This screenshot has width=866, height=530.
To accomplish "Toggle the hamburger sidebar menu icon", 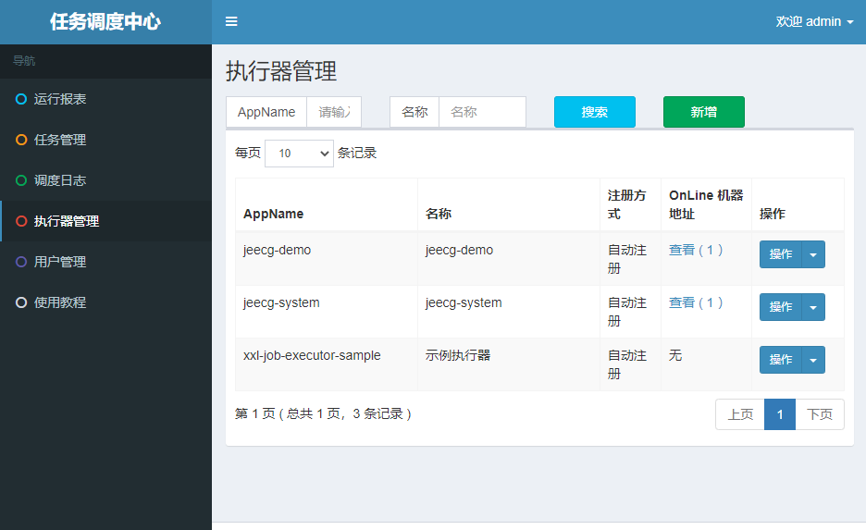I will tap(231, 22).
